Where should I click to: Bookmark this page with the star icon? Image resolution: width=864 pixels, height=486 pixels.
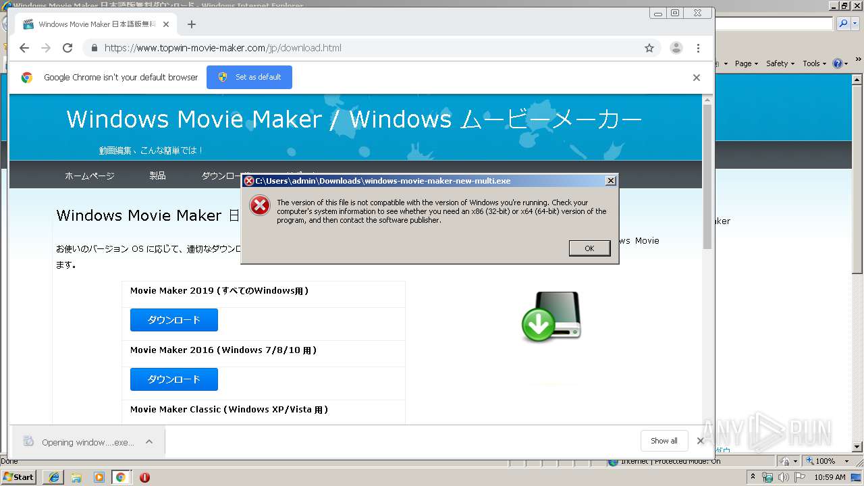coord(649,48)
